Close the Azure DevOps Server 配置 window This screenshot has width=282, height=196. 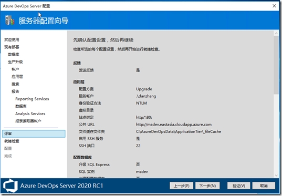pyautogui.click(x=274, y=6)
